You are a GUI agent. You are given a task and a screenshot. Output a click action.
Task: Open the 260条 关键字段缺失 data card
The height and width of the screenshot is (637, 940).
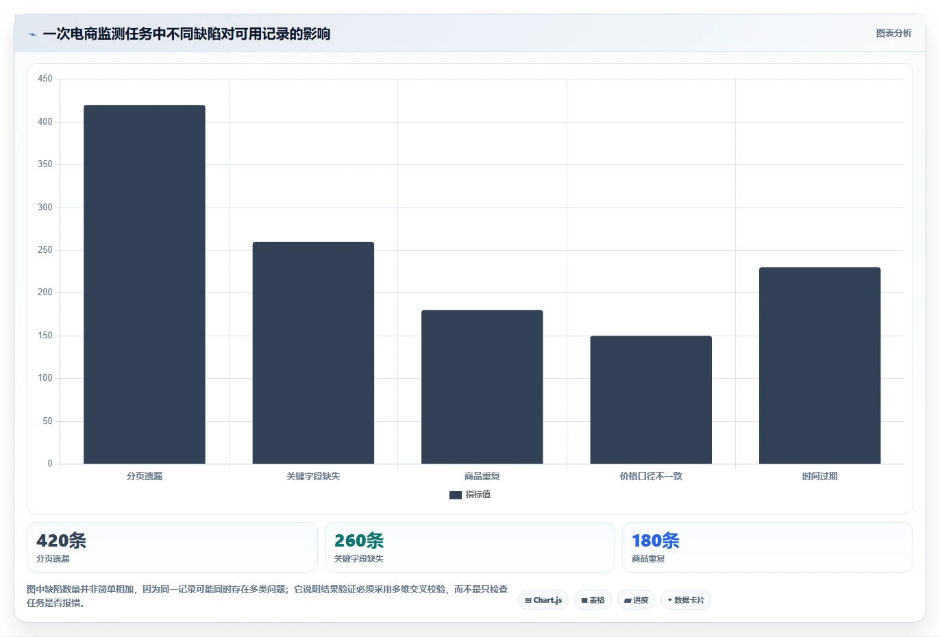pos(469,547)
